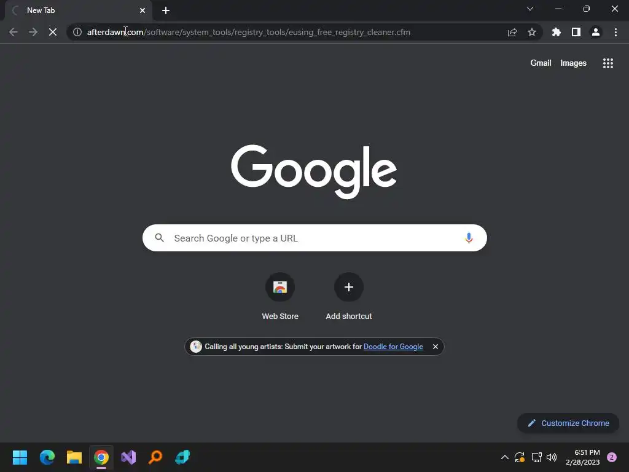Open the notification count badge
This screenshot has width=629, height=472.
coord(612,457)
